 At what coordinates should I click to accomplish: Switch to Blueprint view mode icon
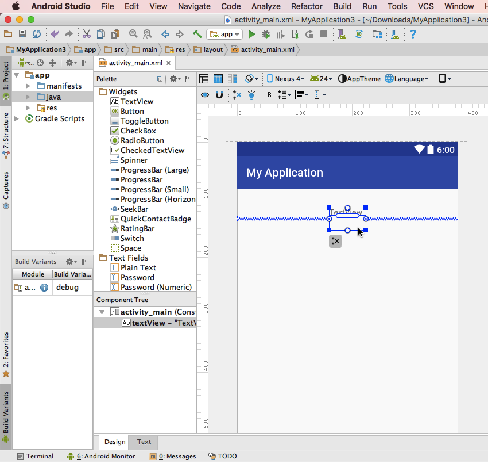point(218,79)
